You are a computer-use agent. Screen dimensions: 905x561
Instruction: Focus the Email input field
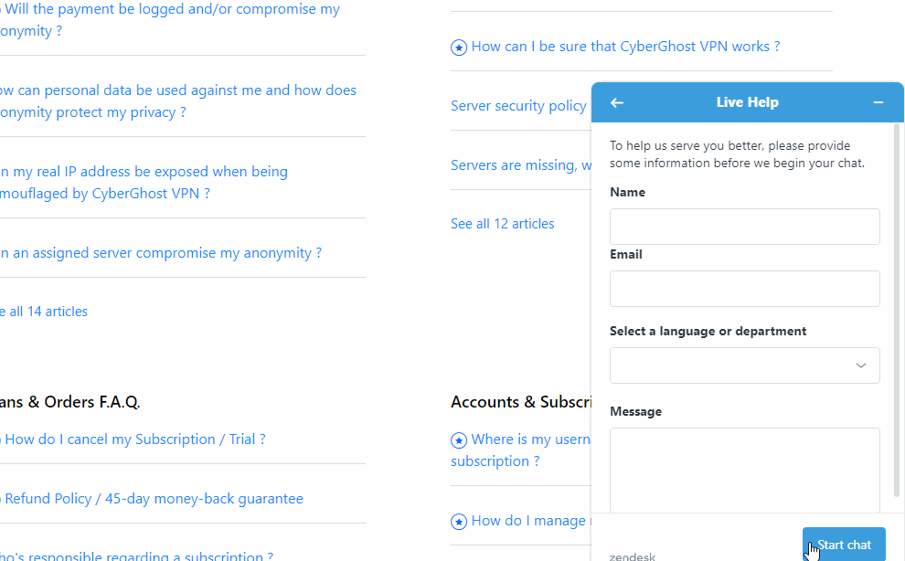744,289
